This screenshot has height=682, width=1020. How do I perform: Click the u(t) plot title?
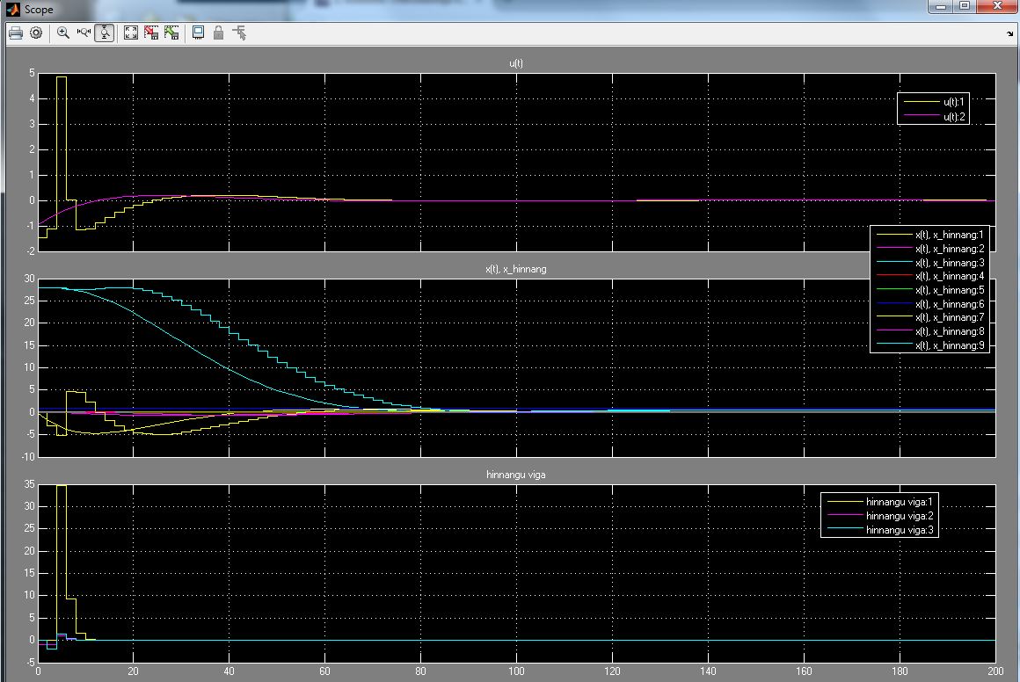516,63
